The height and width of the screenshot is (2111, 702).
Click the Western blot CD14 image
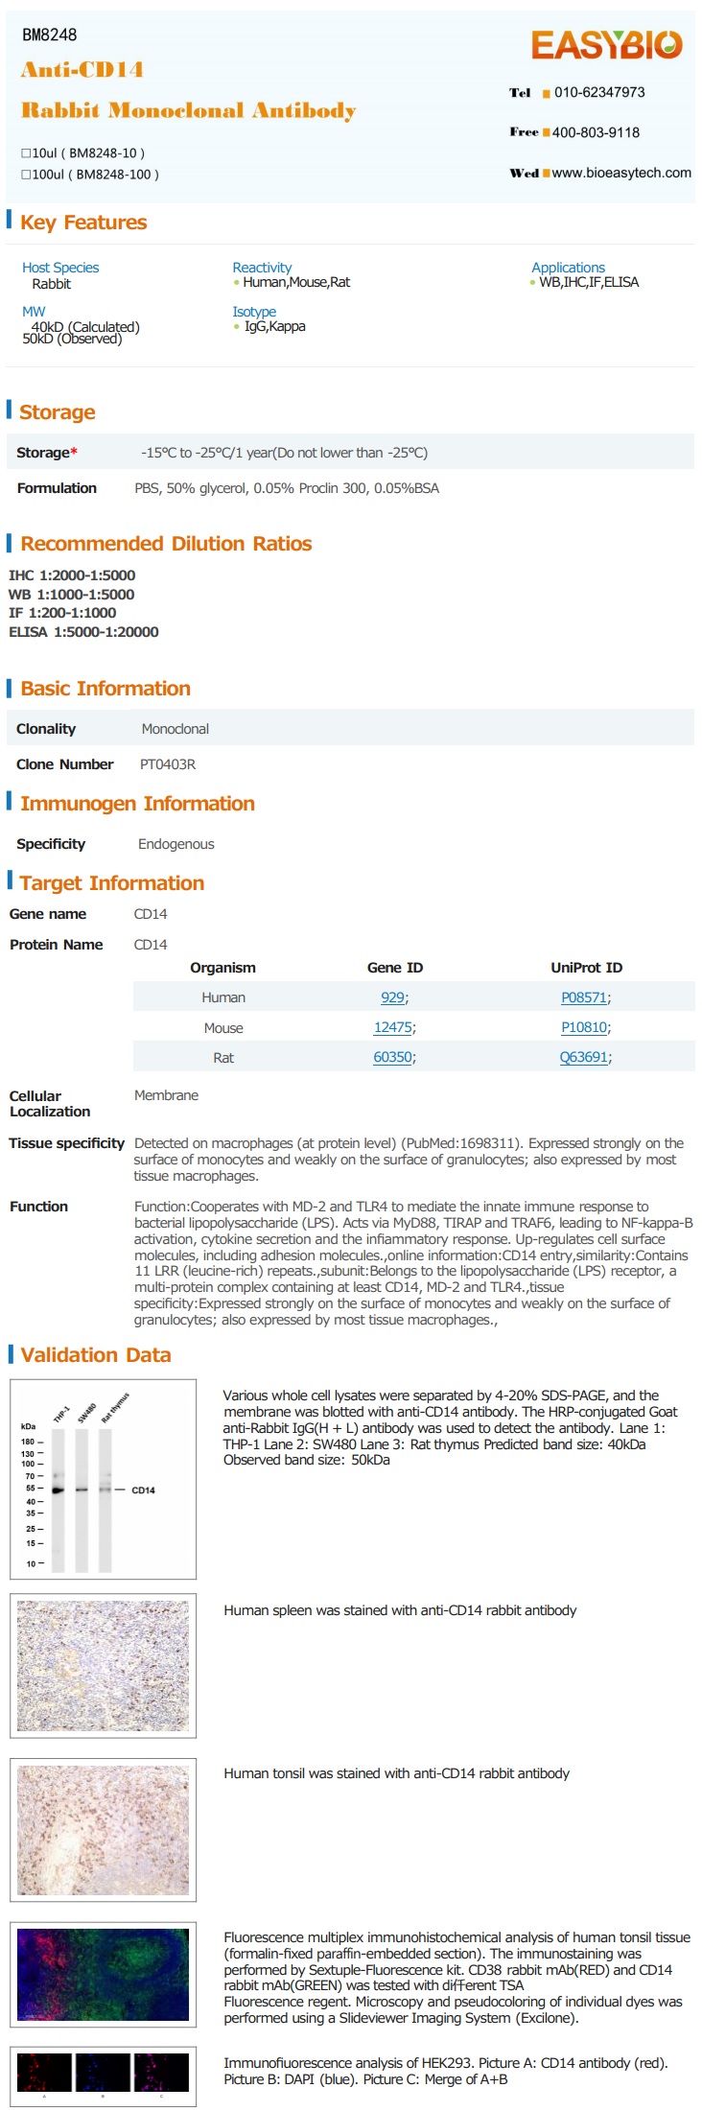click(103, 1479)
